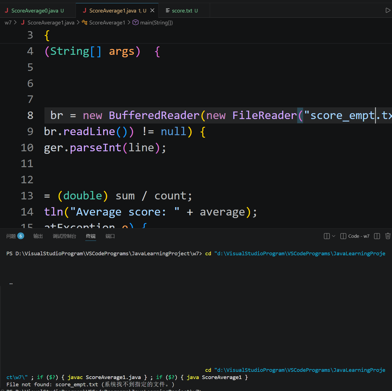Close the ScoreAverage1.java editor tab
The width and height of the screenshot is (392, 391).
point(152,11)
